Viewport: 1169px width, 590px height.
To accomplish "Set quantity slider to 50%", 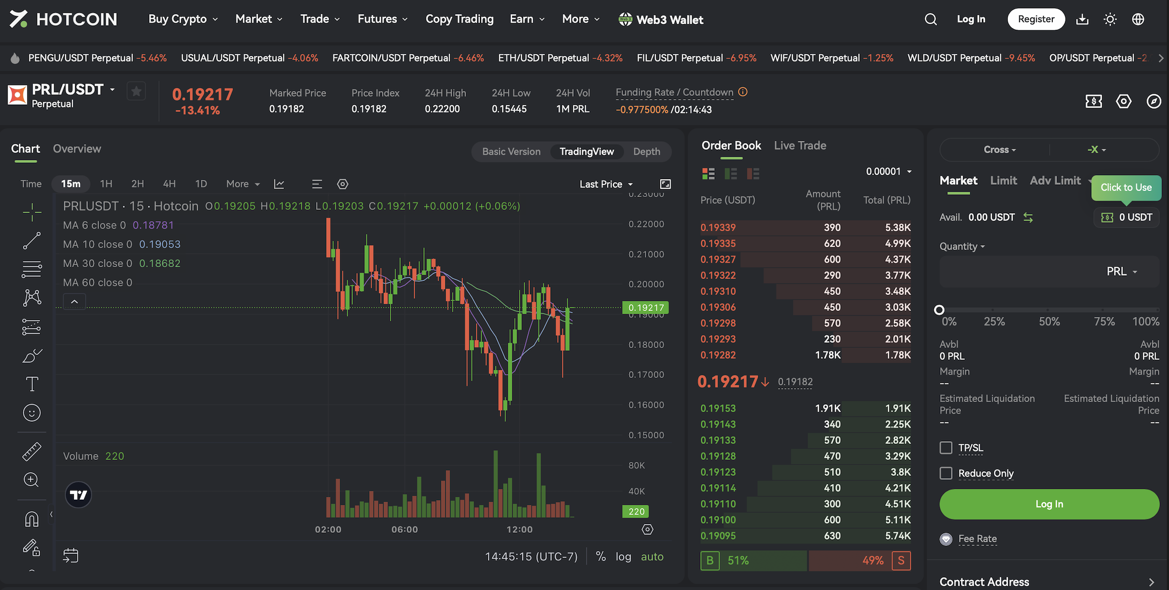I will pos(1048,310).
